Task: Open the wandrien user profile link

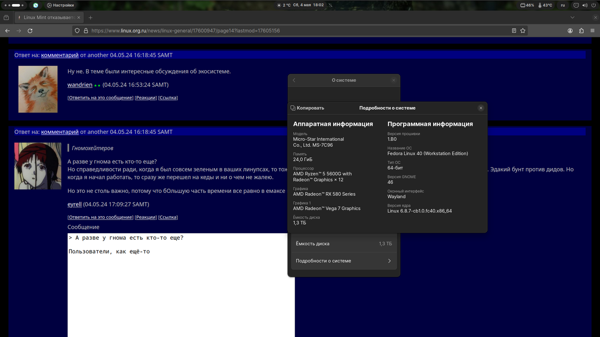Action: coord(80,85)
